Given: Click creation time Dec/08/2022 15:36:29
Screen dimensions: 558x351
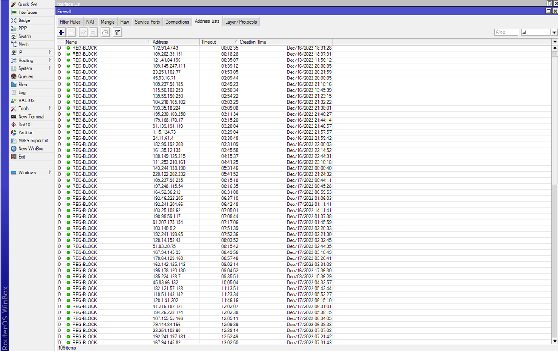Looking at the screenshot, I should click(x=309, y=276).
